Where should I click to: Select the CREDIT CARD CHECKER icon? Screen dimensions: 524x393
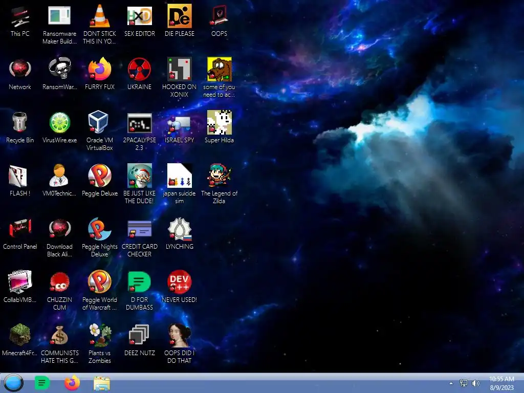[x=139, y=229]
